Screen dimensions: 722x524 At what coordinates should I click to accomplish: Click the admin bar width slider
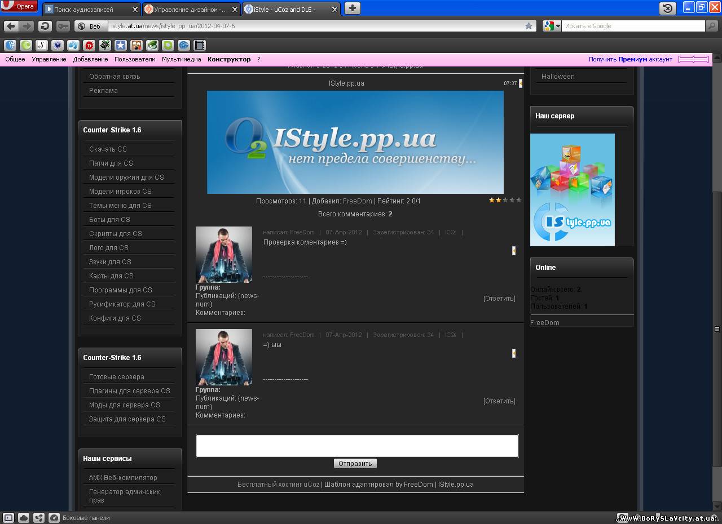click(x=693, y=59)
